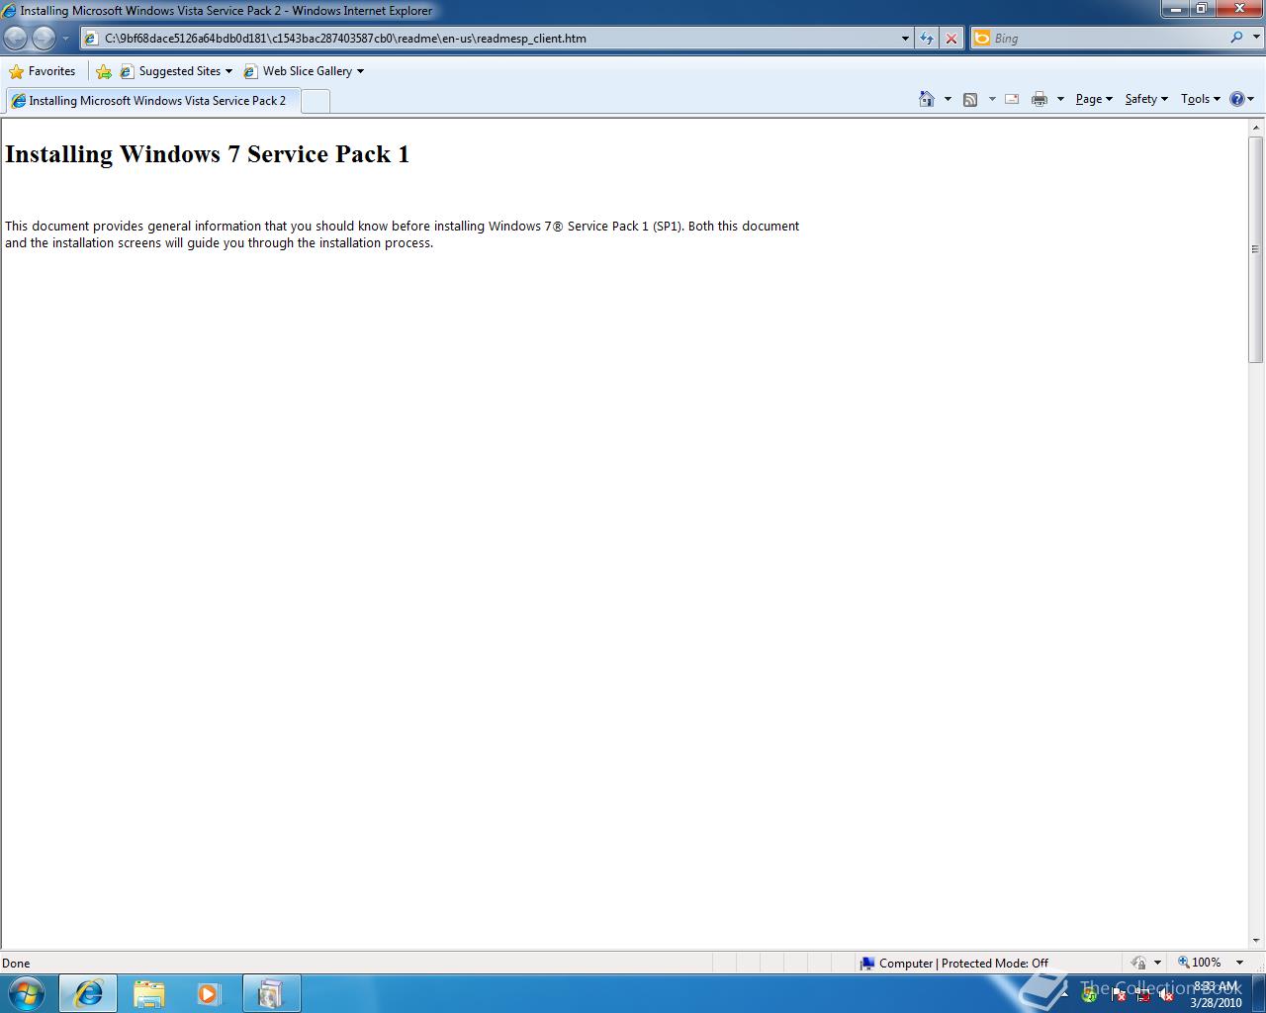1266x1013 pixels.
Task: Expand the Print options dropdown arrow
Action: pyautogui.click(x=1060, y=99)
